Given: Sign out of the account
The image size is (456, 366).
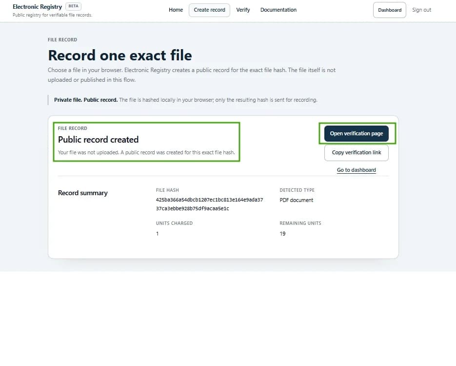Looking at the screenshot, I should pos(421,10).
